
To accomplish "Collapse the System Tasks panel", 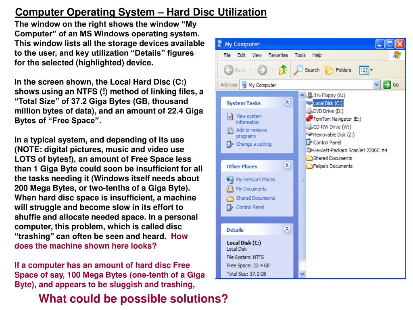I will 287,102.
